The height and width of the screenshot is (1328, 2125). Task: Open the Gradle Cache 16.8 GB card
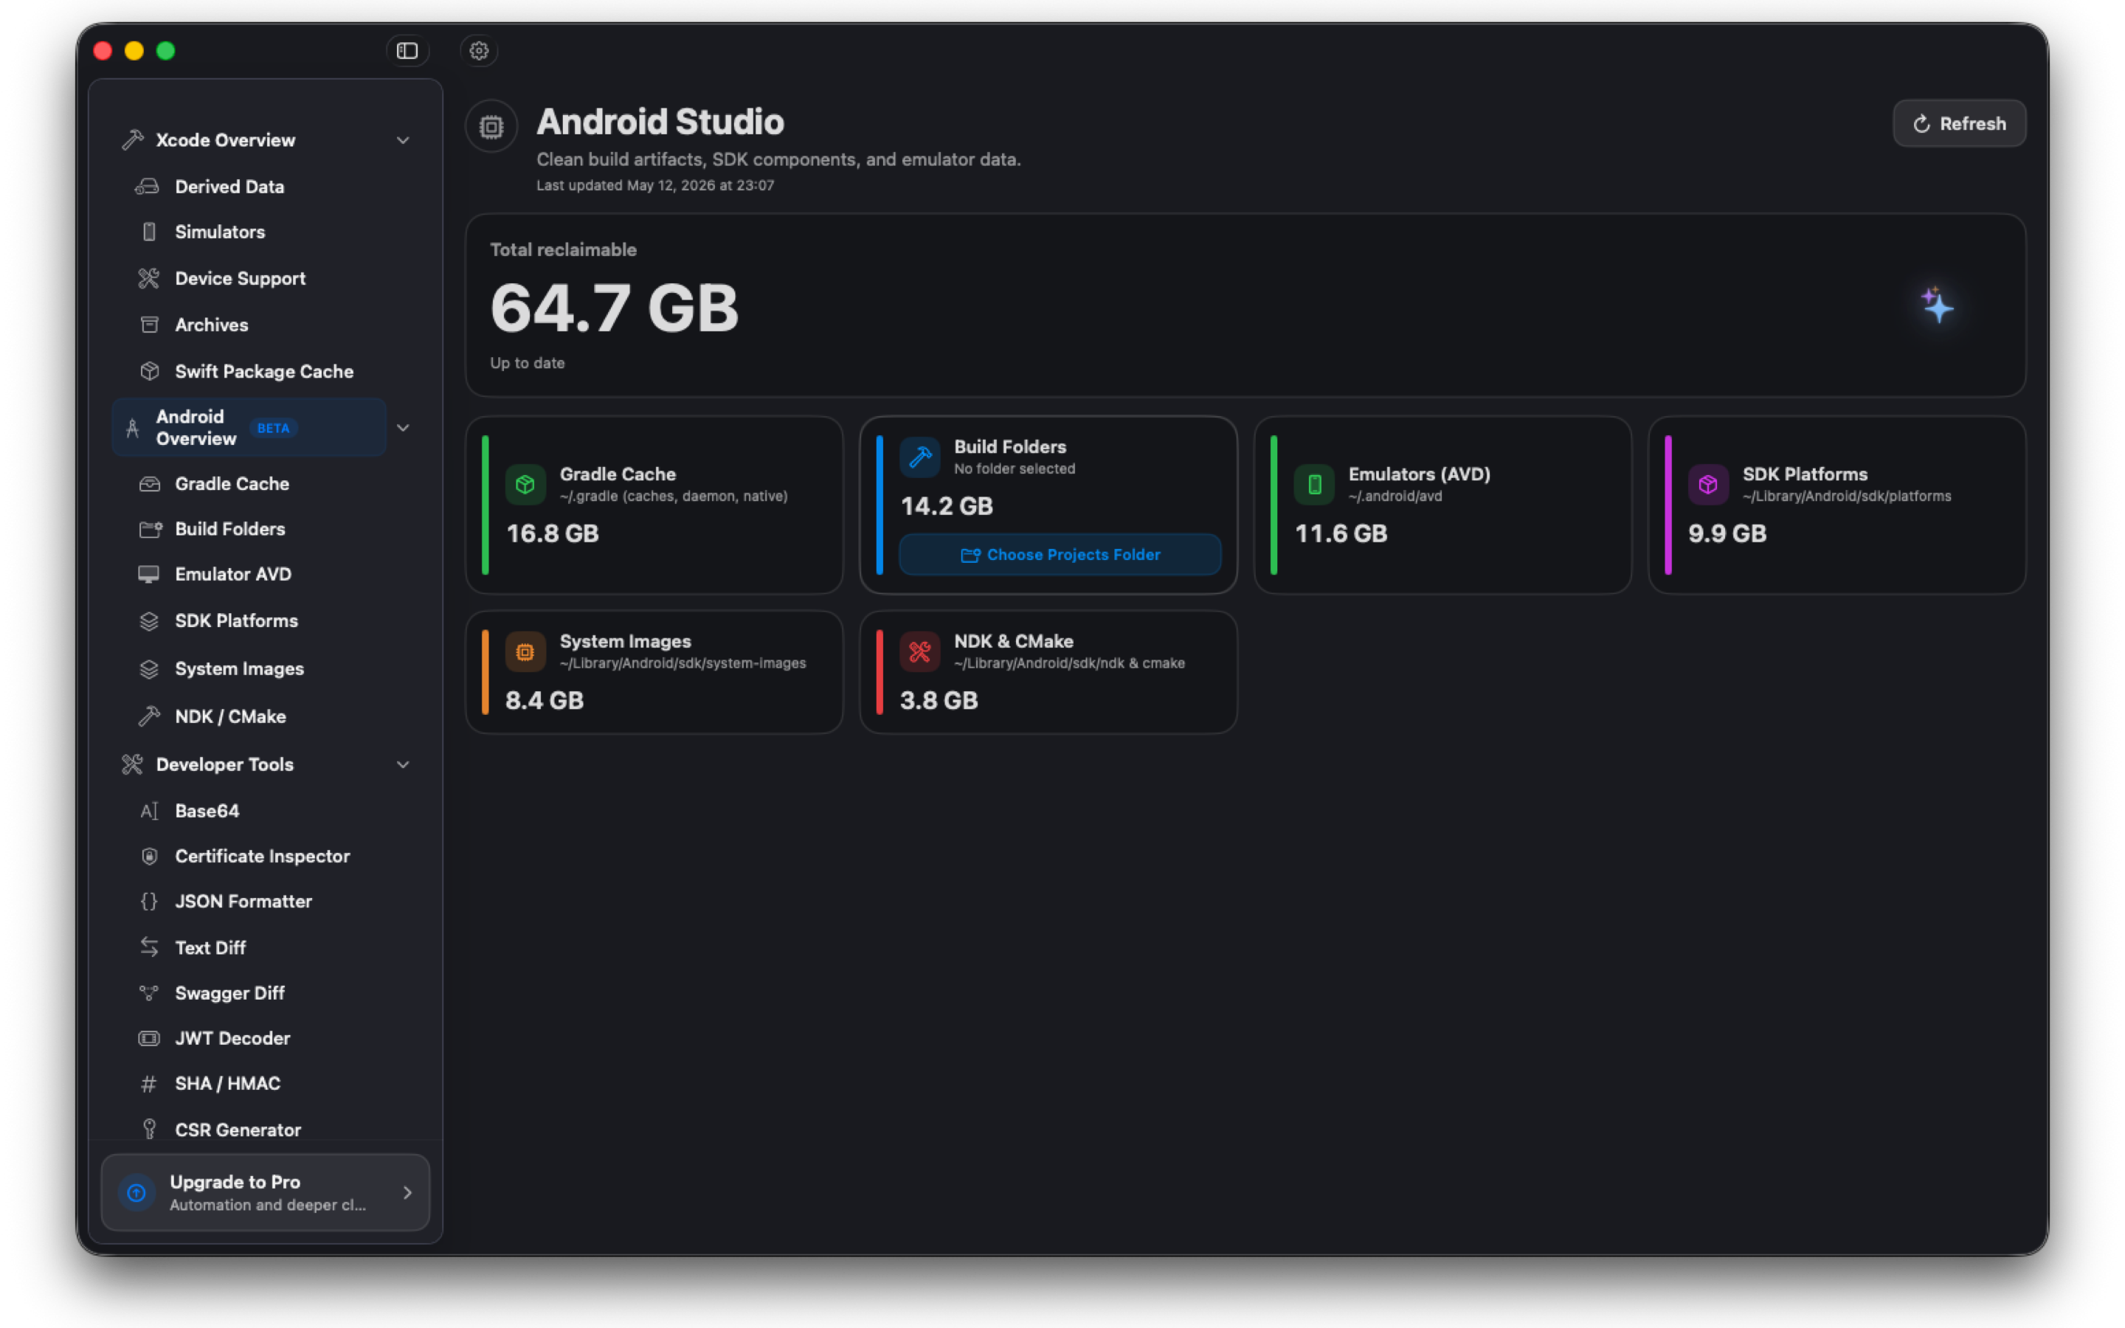click(x=654, y=505)
